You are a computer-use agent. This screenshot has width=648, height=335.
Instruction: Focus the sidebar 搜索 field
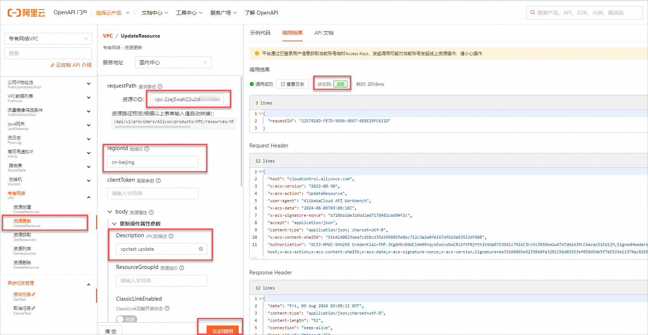click(48, 53)
